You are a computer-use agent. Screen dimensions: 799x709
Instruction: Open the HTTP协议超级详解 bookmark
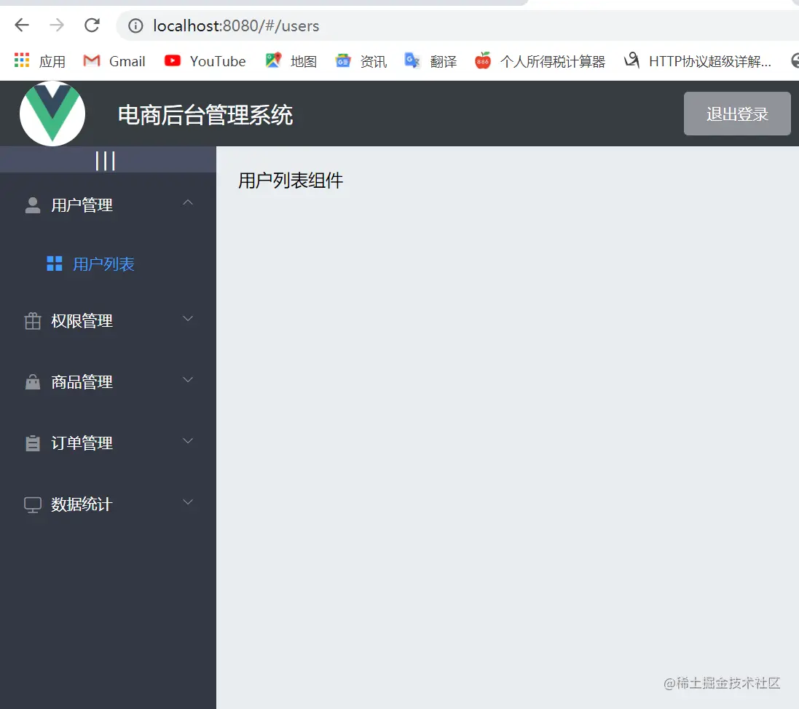click(x=698, y=61)
